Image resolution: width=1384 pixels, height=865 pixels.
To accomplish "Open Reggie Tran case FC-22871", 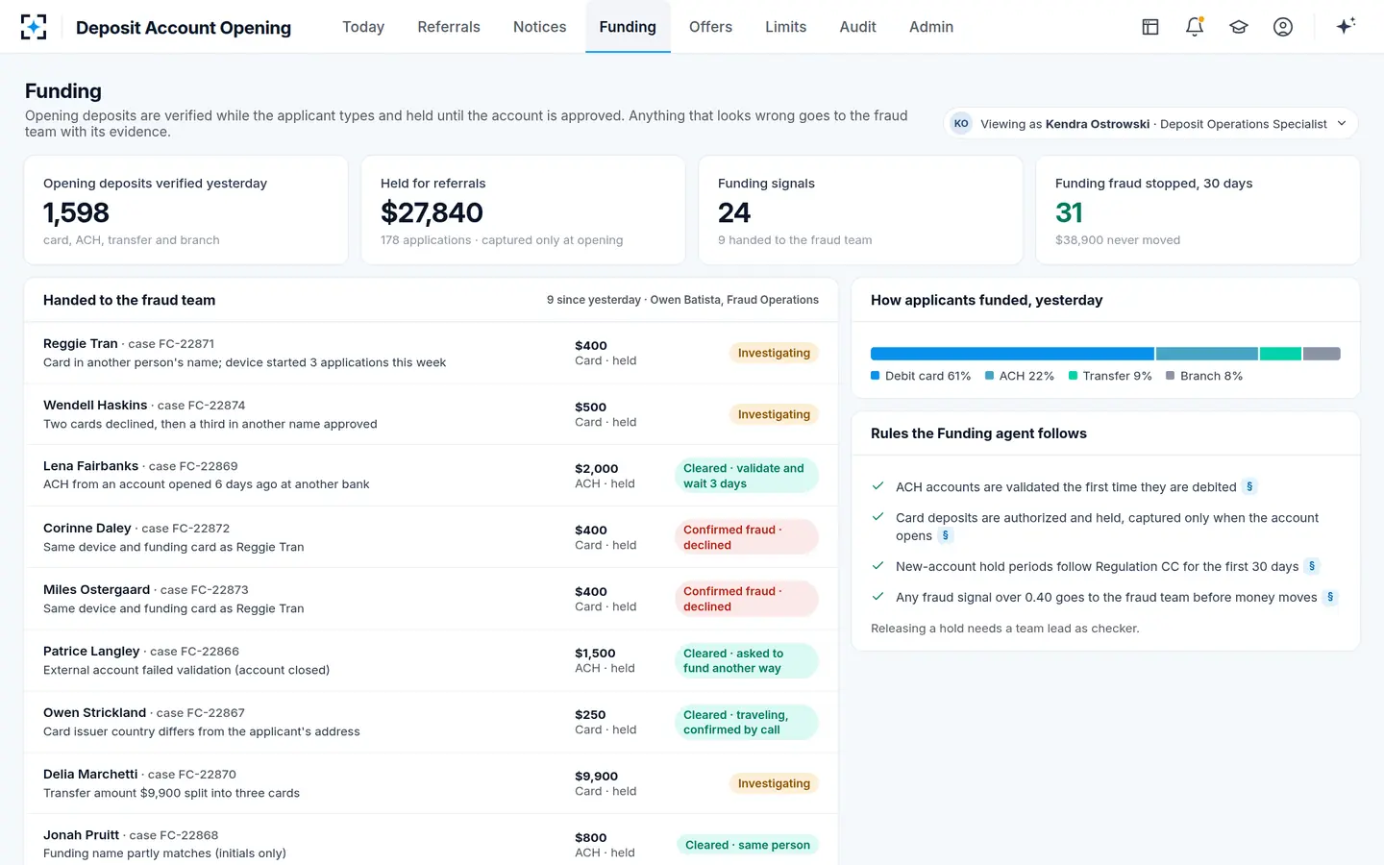I will click(x=431, y=353).
